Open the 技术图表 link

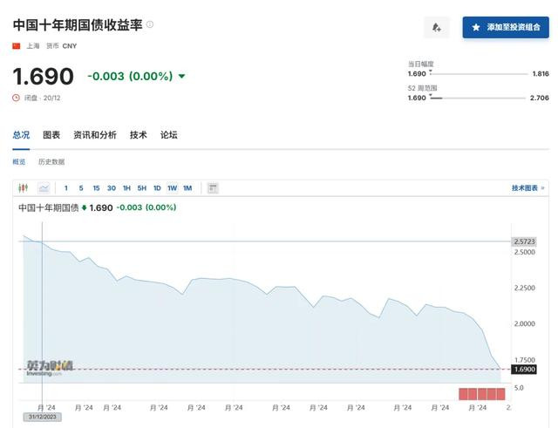(527, 188)
